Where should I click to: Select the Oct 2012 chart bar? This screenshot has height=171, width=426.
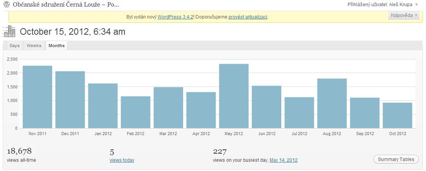coord(397,115)
